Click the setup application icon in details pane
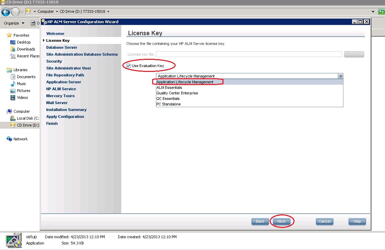Viewport: 385px width, 250px height. [x=14, y=240]
